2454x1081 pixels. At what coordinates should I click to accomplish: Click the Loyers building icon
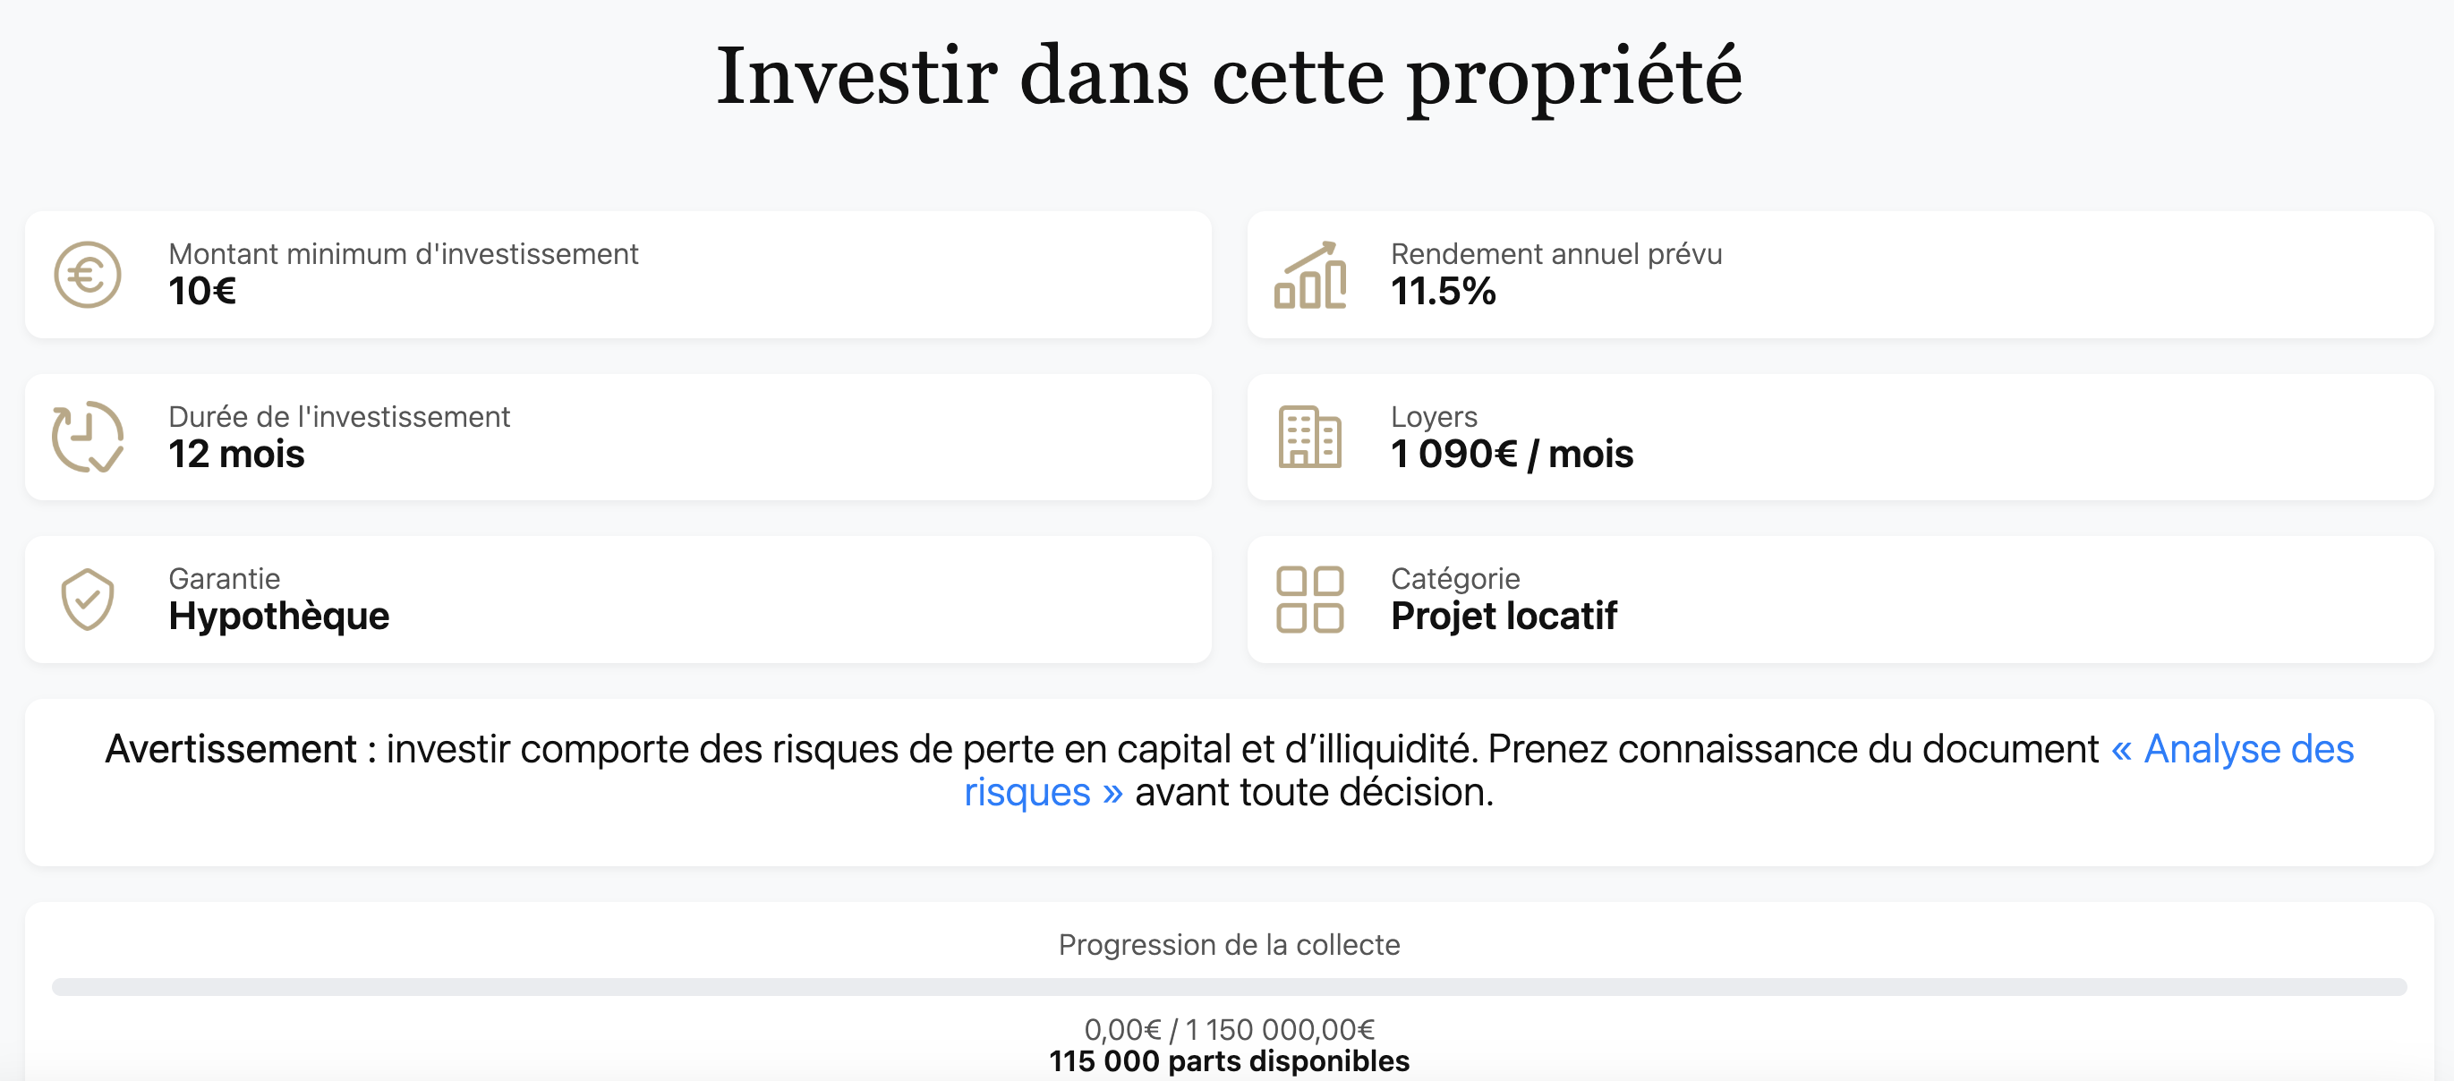pos(1310,438)
